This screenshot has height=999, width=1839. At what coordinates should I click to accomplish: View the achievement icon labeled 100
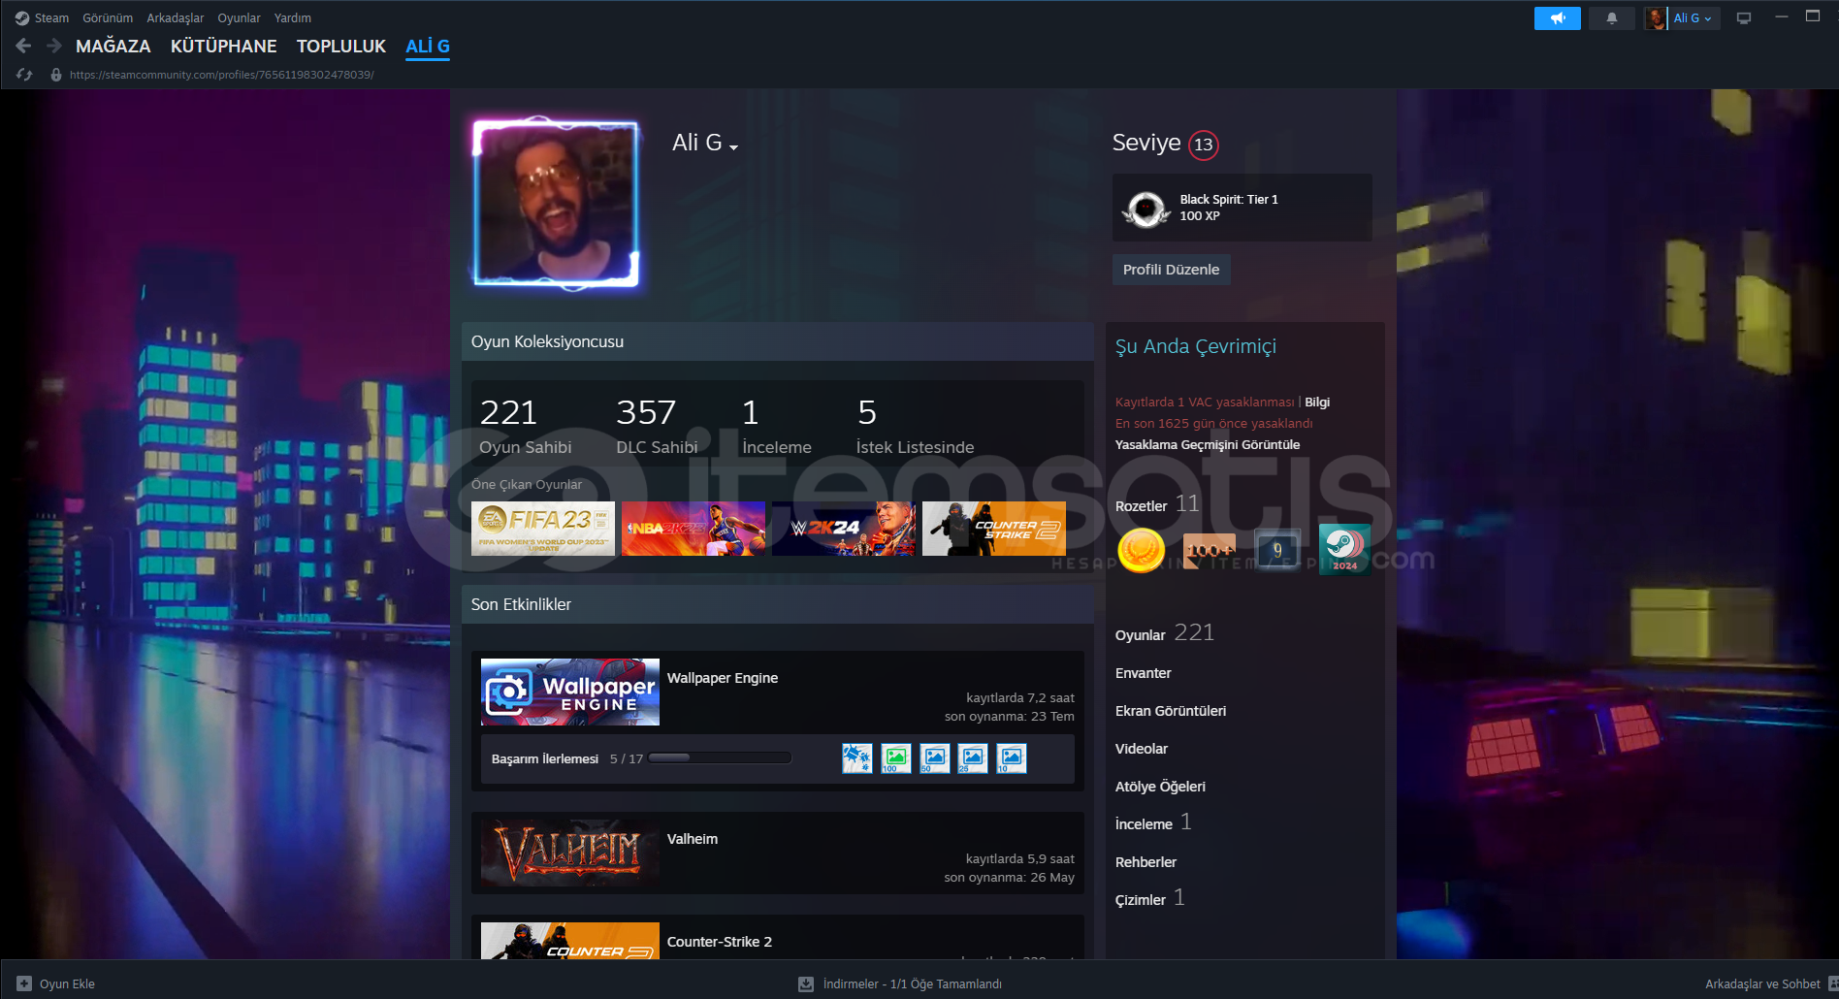pos(896,758)
